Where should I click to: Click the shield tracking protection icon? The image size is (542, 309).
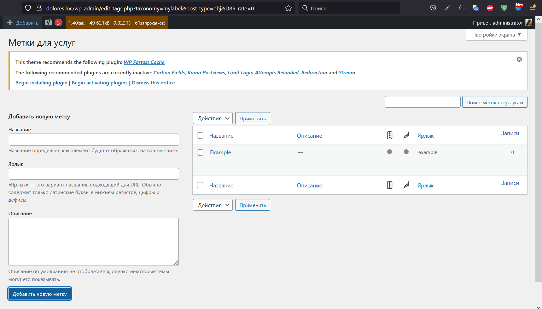click(28, 8)
